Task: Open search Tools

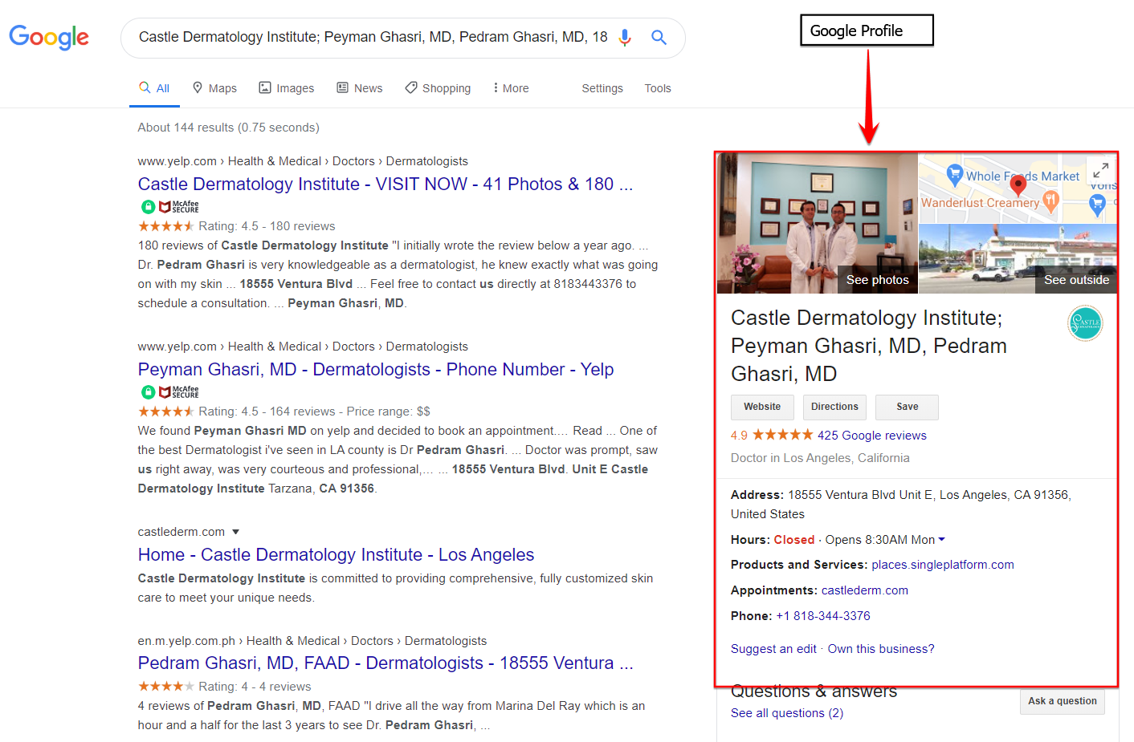Action: pos(658,88)
